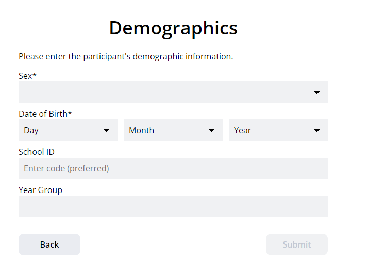This screenshot has height=280, width=368.
Task: Click the Demographics page heading
Action: [173, 28]
